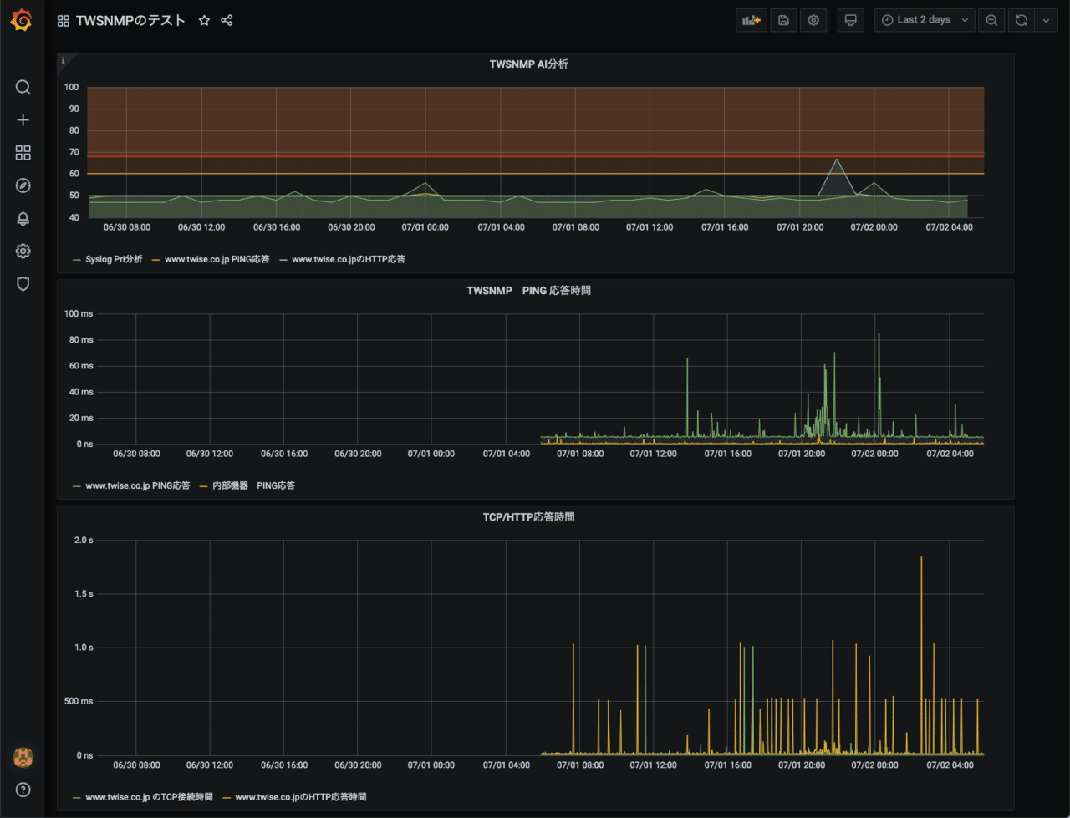The image size is (1070, 818).
Task: Add a new panel to dashboard
Action: 752,21
